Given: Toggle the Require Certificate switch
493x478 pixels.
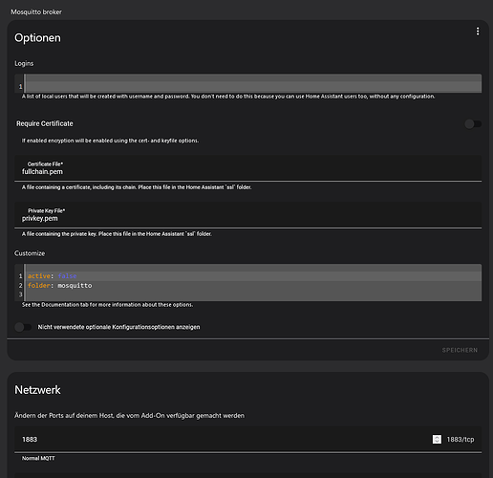Looking at the screenshot, I should click(x=473, y=123).
